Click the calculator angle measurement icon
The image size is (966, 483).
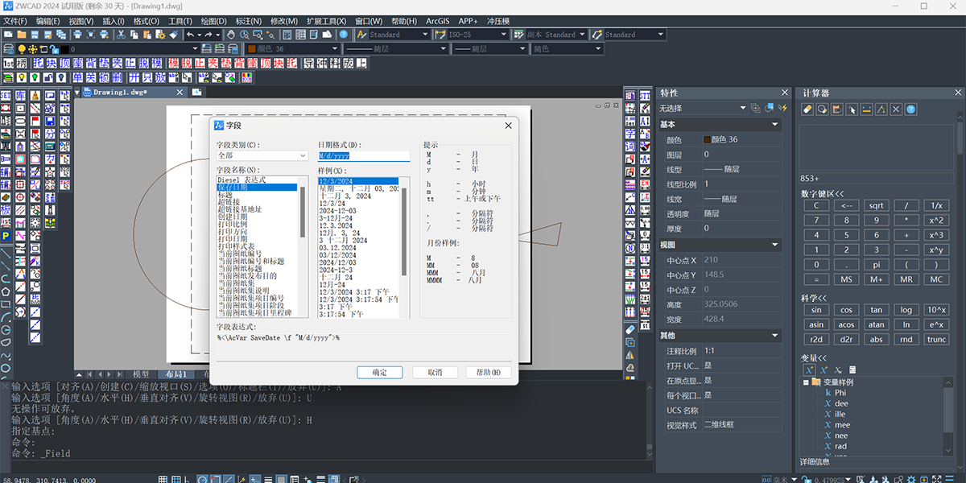click(x=881, y=109)
